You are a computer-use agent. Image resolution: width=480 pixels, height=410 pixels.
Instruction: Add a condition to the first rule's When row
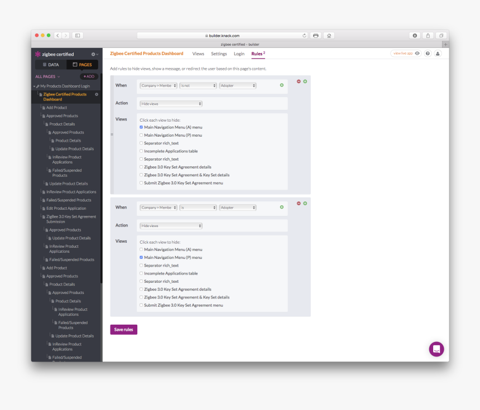[282, 85]
